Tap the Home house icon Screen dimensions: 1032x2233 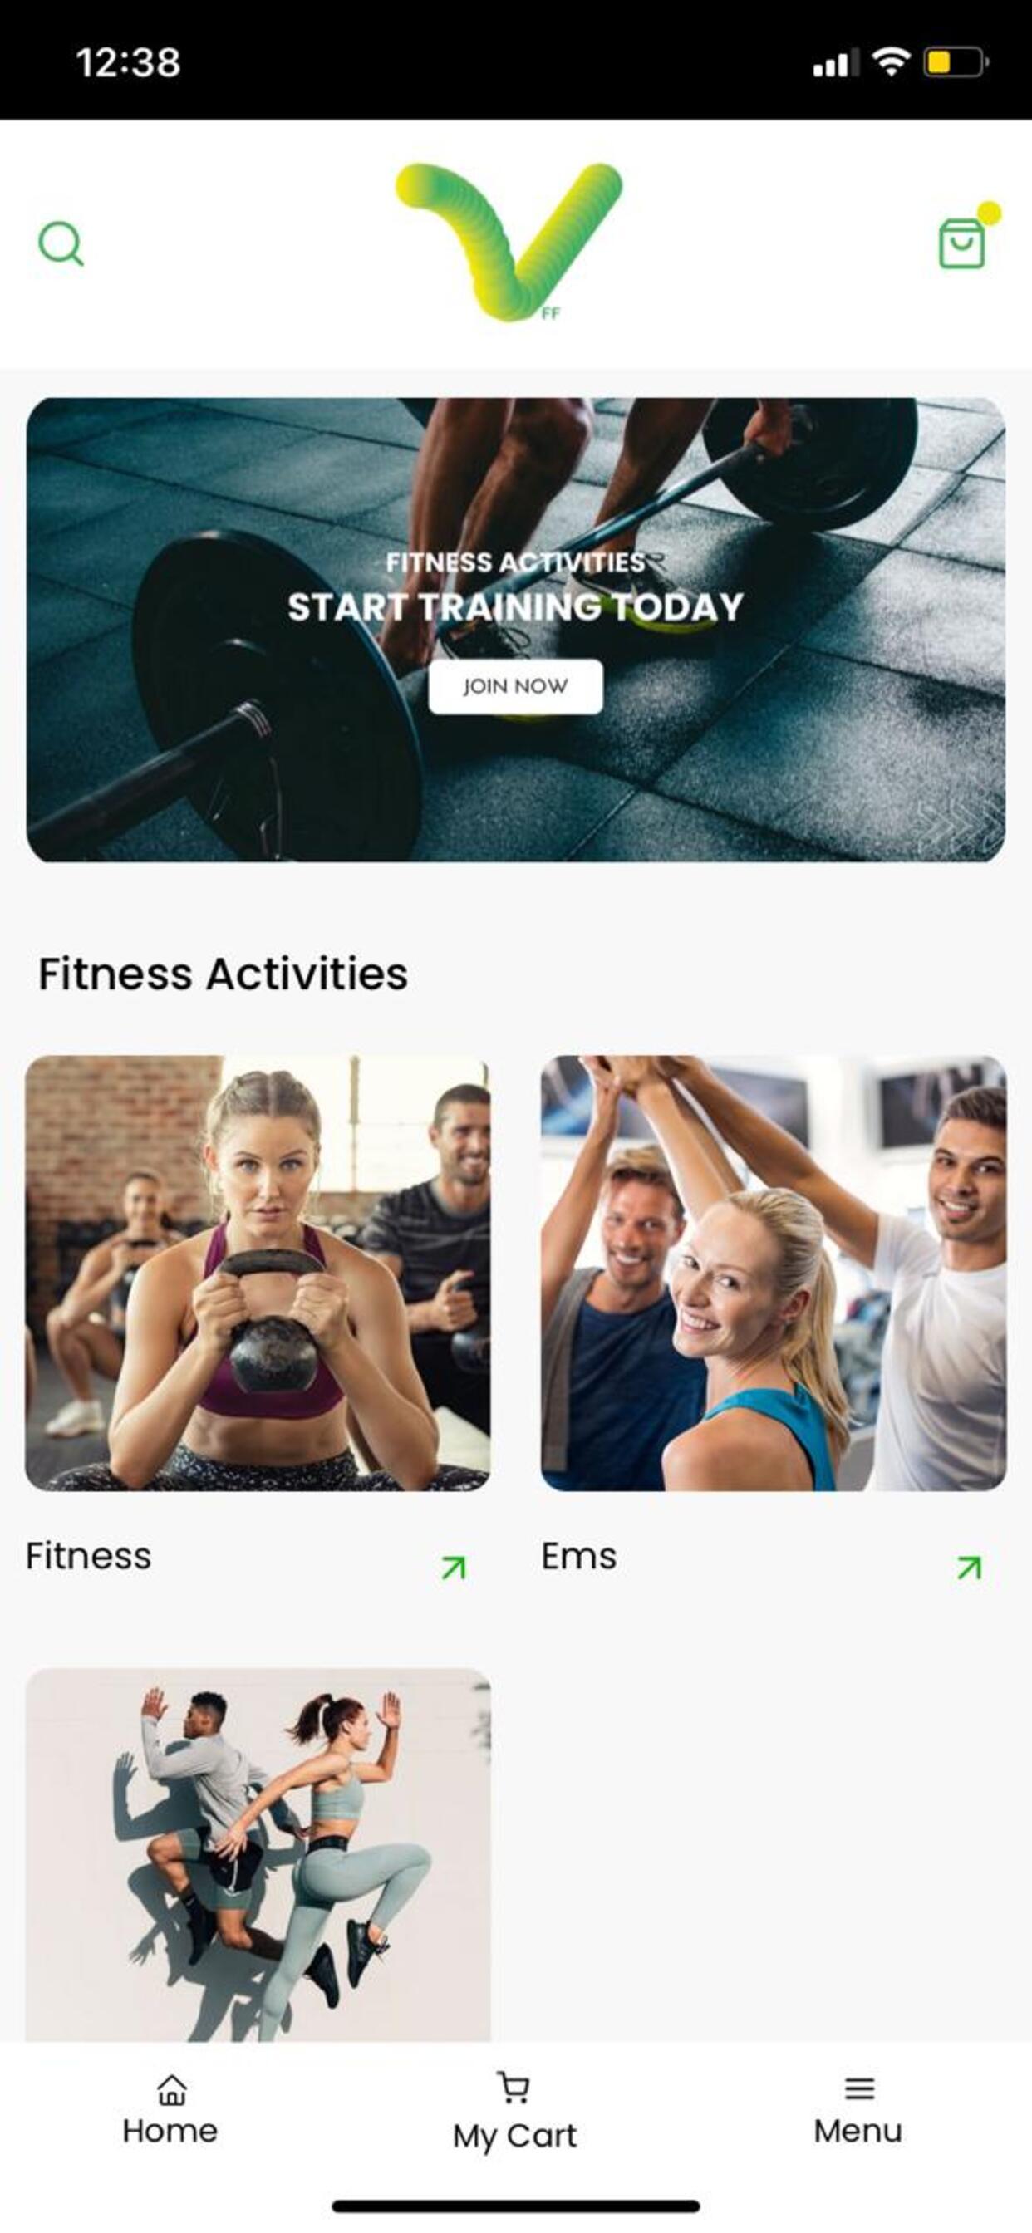coord(172,2089)
